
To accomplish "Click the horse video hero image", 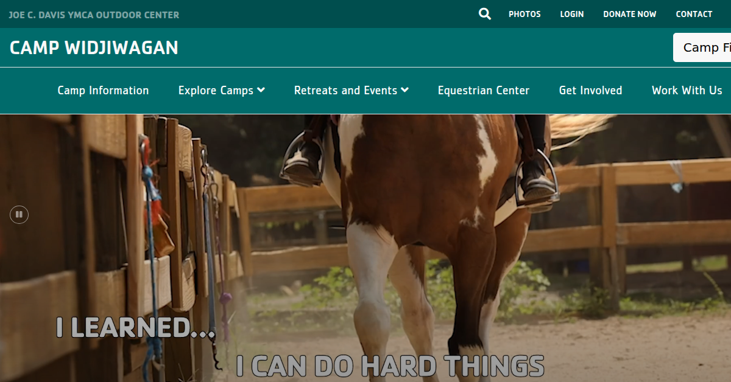I will pyautogui.click(x=365, y=248).
